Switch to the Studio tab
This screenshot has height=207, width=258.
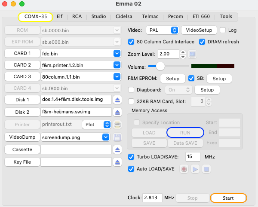pos(98,16)
